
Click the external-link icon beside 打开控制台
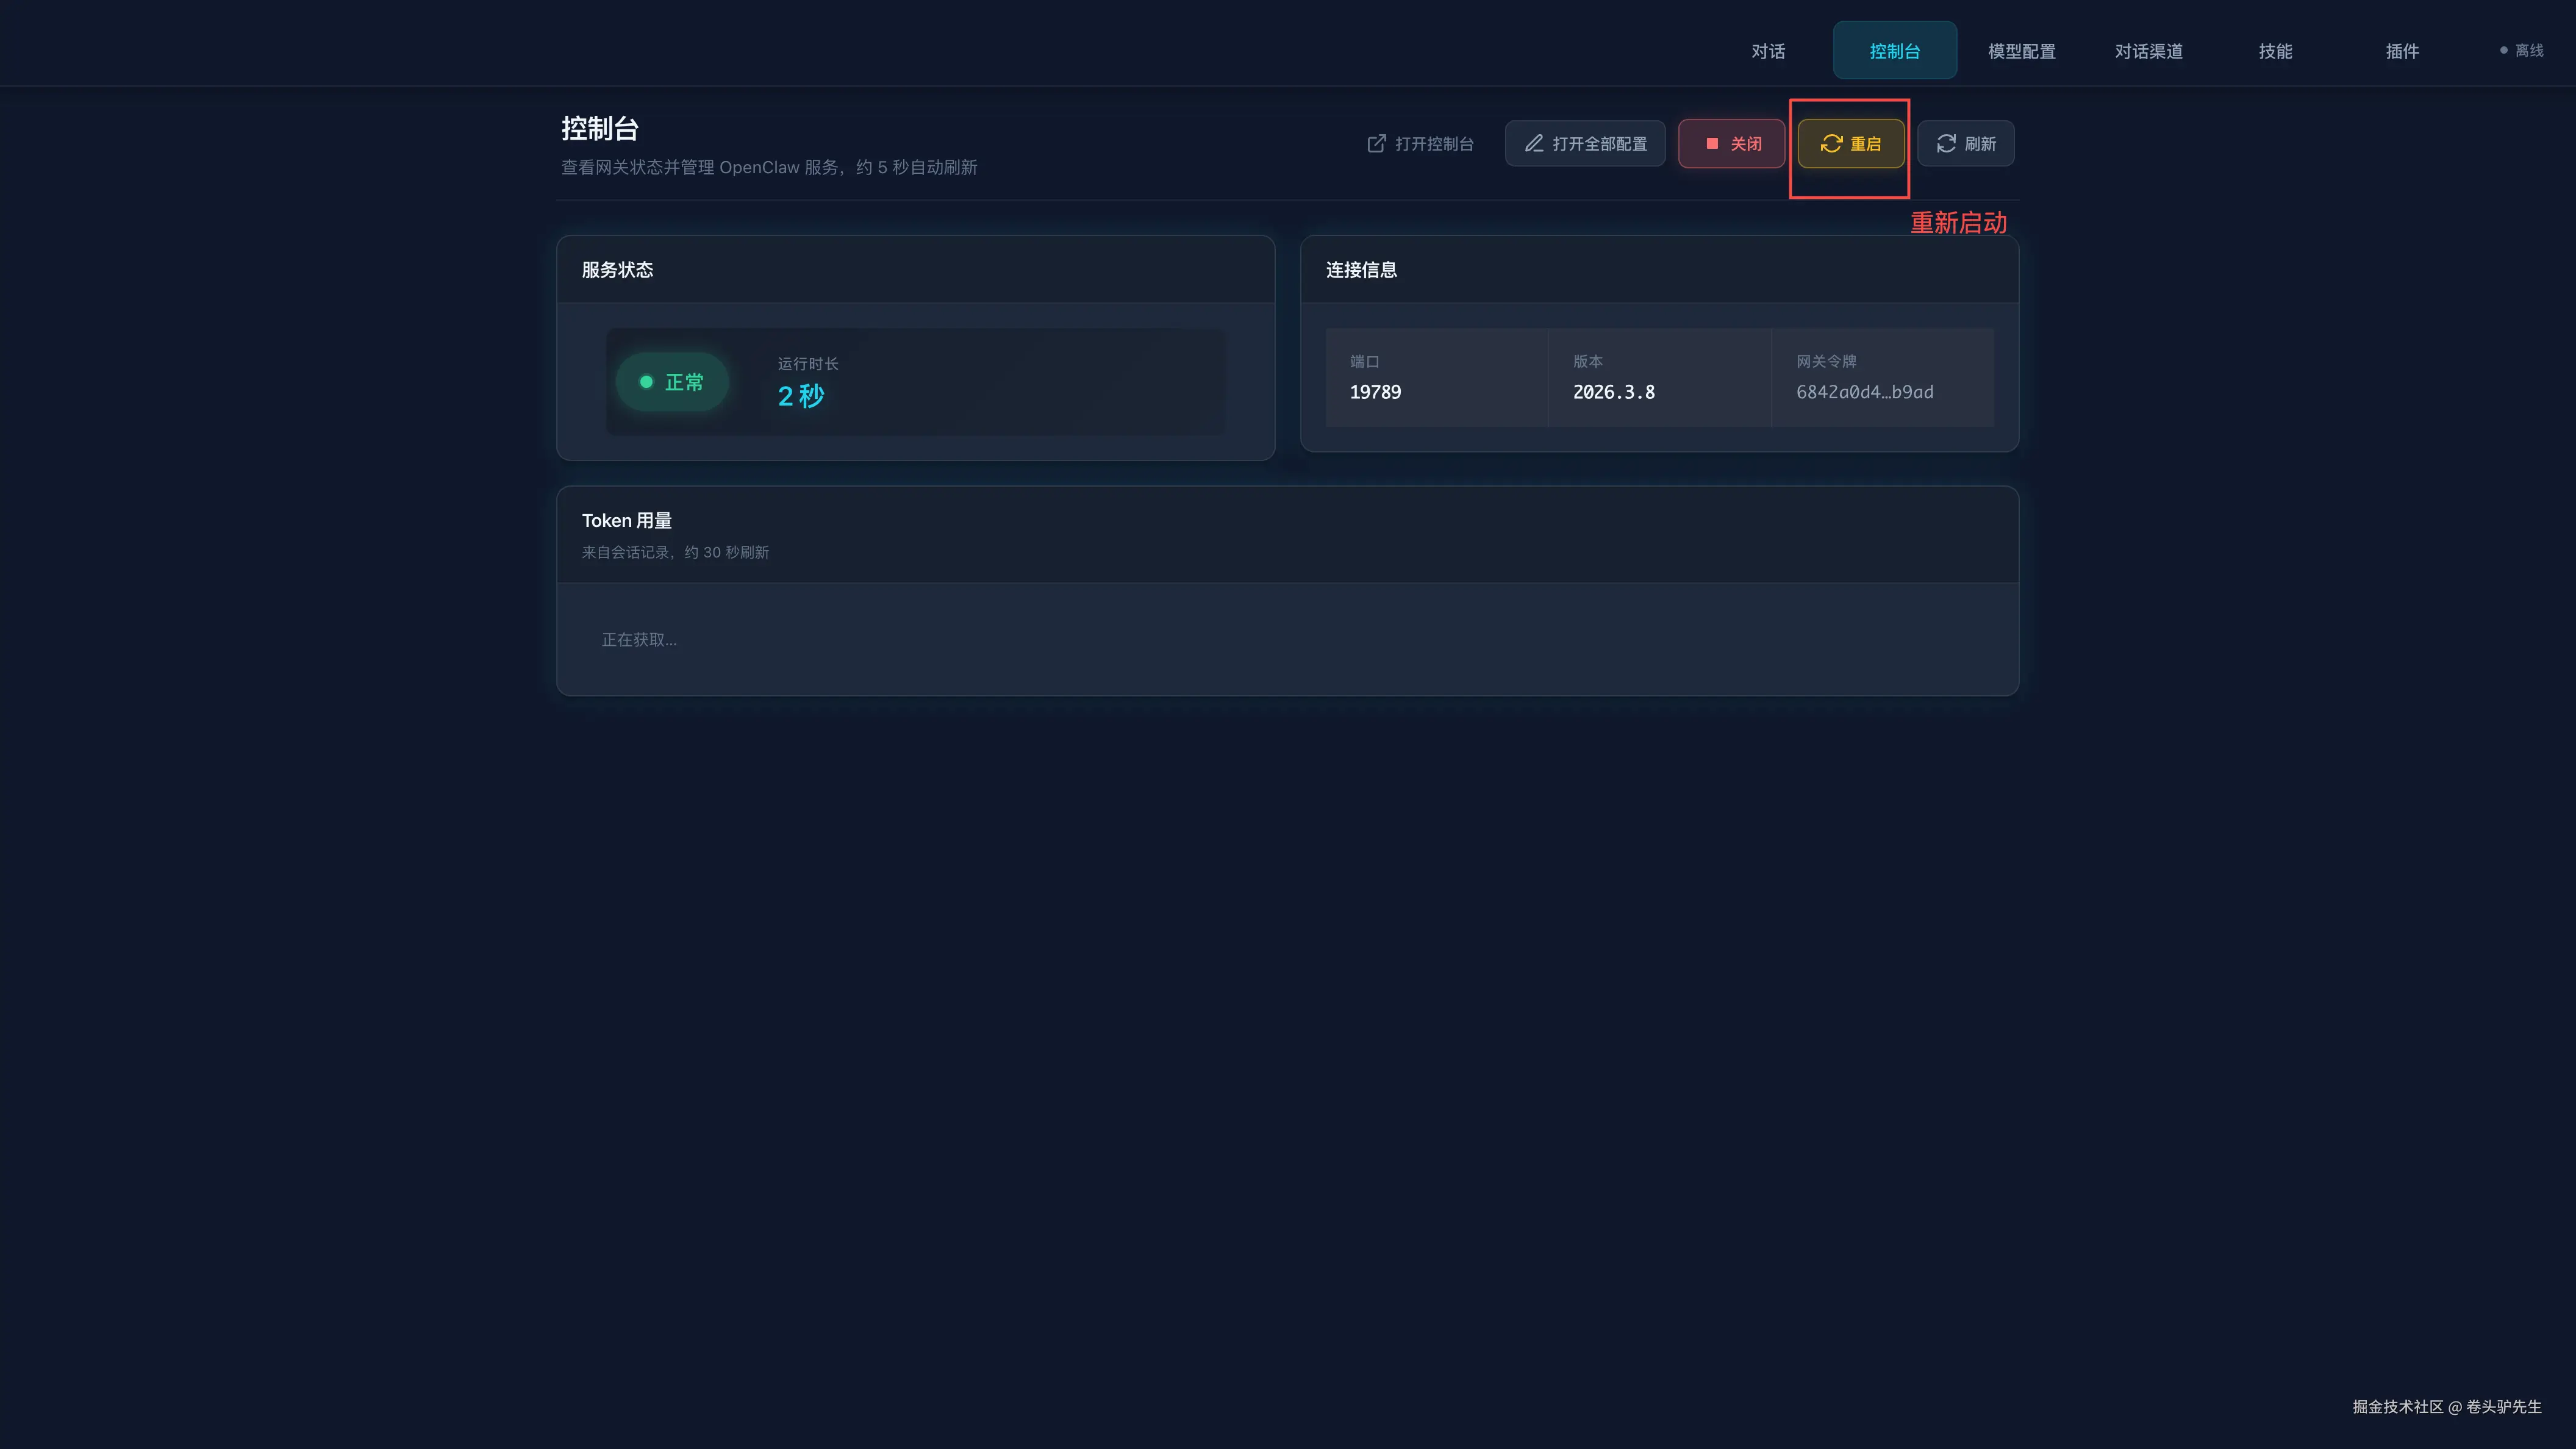point(1376,144)
